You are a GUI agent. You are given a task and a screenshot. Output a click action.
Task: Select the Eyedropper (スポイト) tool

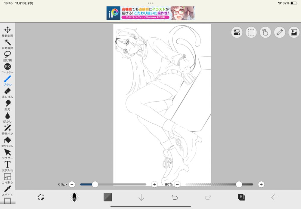8,191
